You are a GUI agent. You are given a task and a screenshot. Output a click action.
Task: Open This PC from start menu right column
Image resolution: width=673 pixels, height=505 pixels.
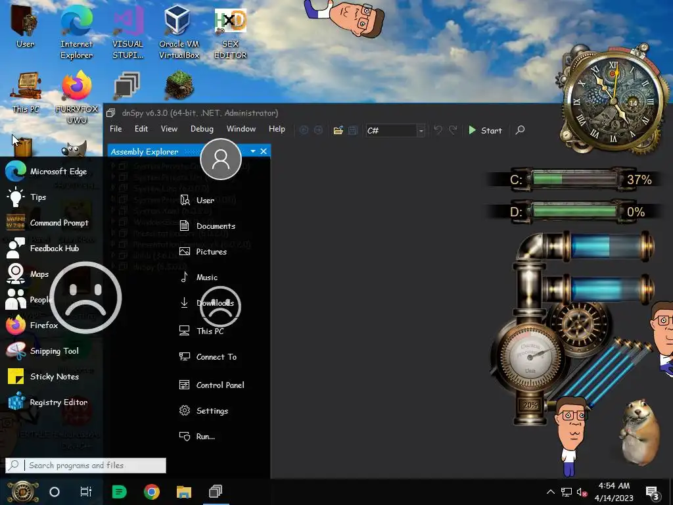point(202,331)
